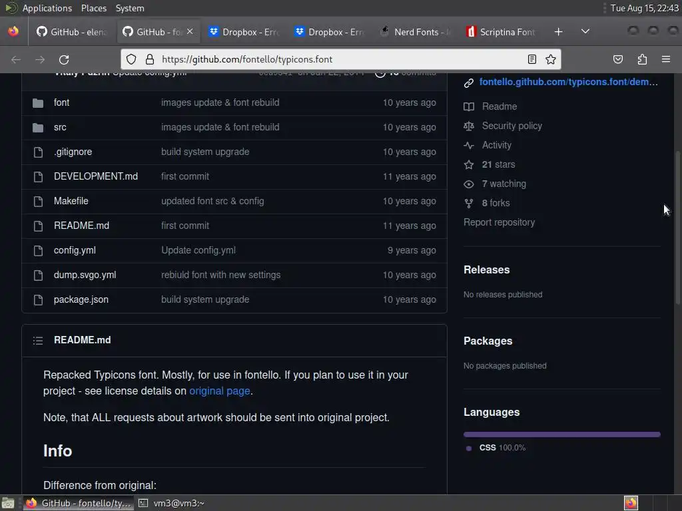Image resolution: width=682 pixels, height=511 pixels.
Task: Click the page vertical scrollbar
Action: (677, 228)
